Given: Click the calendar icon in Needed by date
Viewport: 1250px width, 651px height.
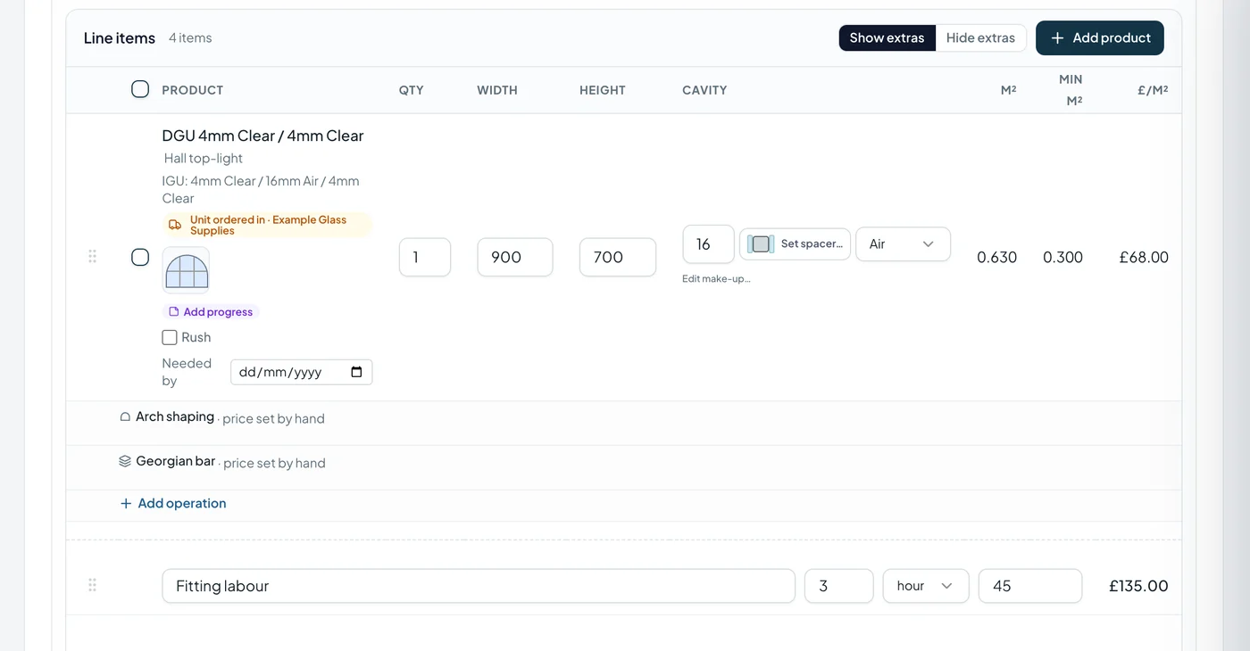Looking at the screenshot, I should 357,372.
